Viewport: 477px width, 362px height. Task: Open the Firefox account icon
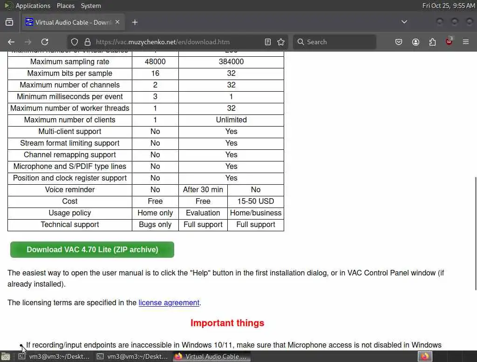(x=416, y=42)
